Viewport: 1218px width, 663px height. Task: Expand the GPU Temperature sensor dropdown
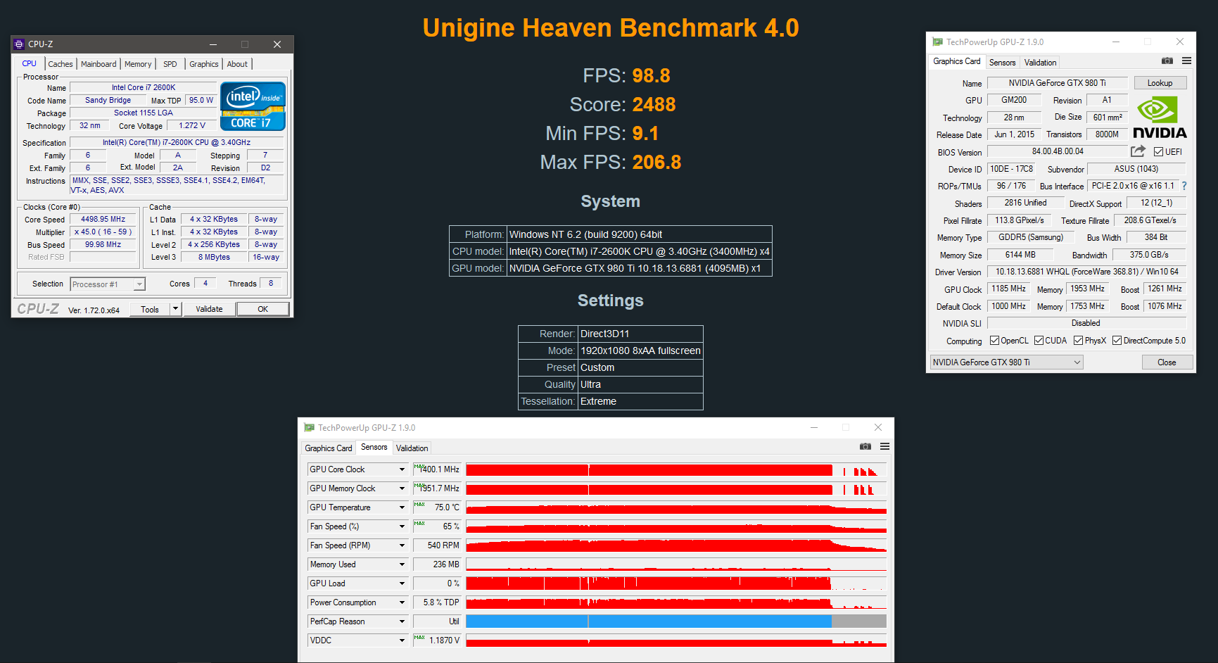pyautogui.click(x=402, y=507)
